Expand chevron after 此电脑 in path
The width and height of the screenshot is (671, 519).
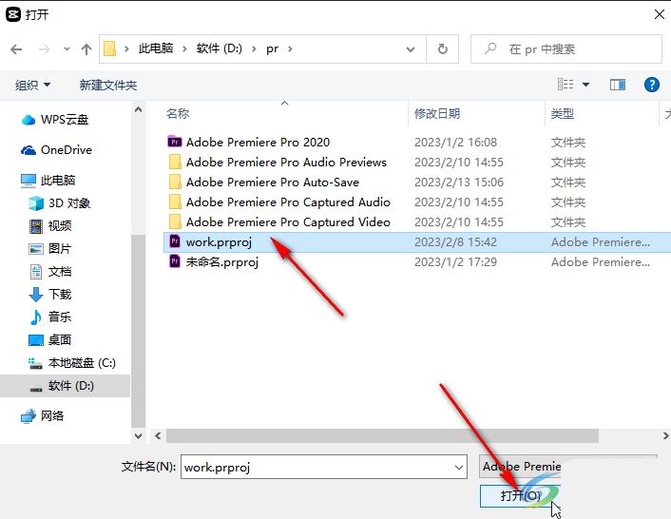tap(185, 48)
